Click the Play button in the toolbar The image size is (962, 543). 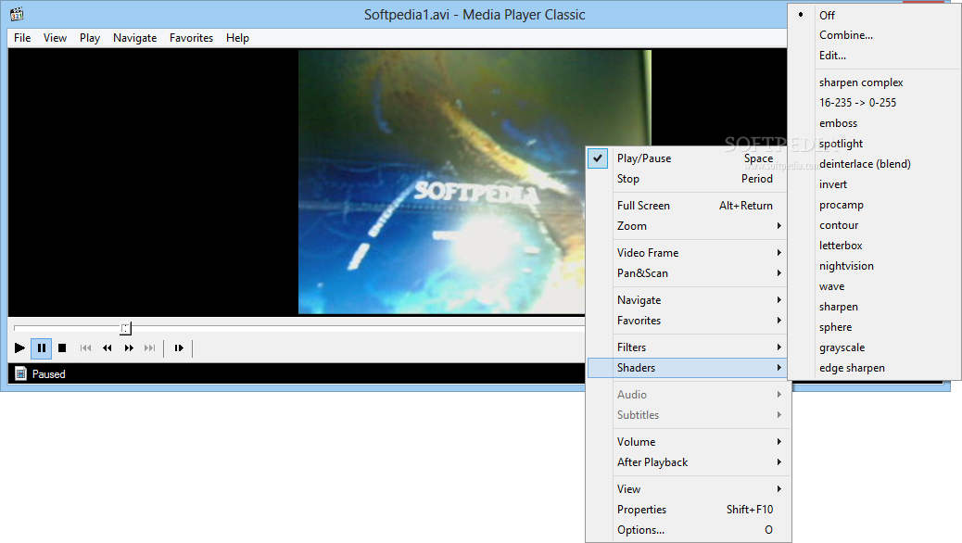pyautogui.click(x=19, y=347)
